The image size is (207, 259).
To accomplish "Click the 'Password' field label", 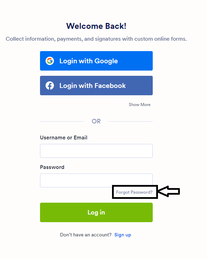I will pyautogui.click(x=52, y=167).
